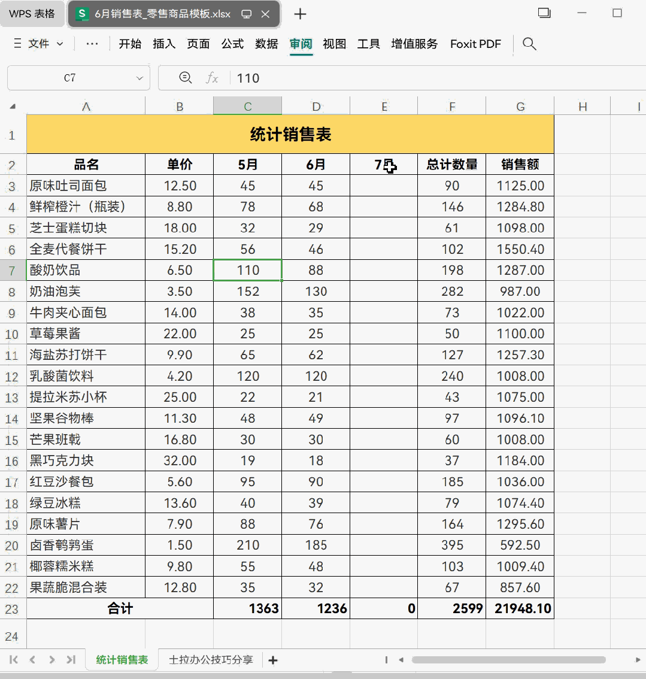Image resolution: width=646 pixels, height=679 pixels.
Task: Select cell 鲜榨橙汁（瓶装）
Action: pyautogui.click(x=86, y=207)
